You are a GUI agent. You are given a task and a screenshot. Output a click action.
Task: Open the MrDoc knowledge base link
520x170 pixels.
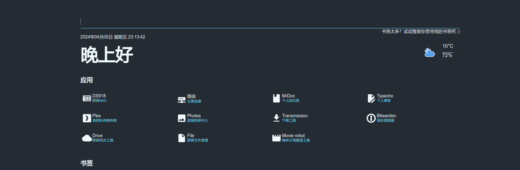click(289, 96)
